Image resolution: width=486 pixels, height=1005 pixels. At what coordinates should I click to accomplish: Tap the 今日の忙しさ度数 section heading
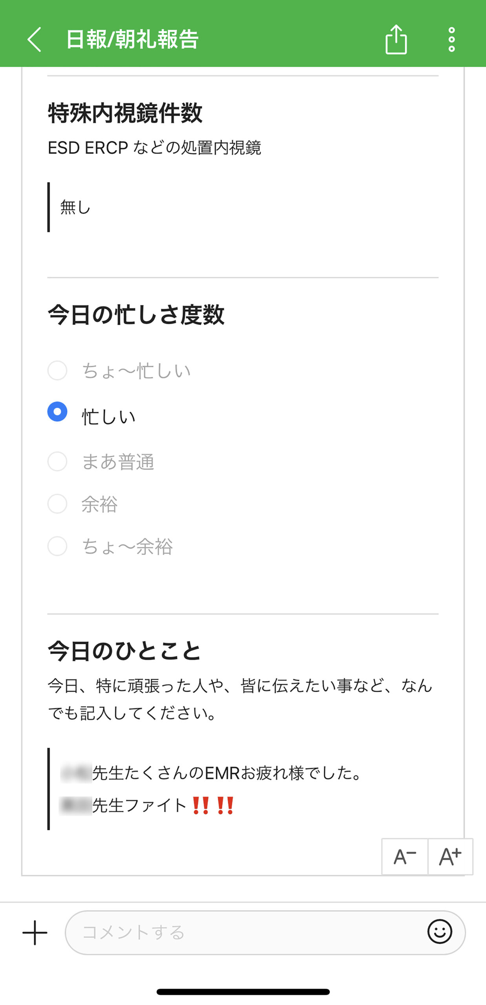[136, 315]
